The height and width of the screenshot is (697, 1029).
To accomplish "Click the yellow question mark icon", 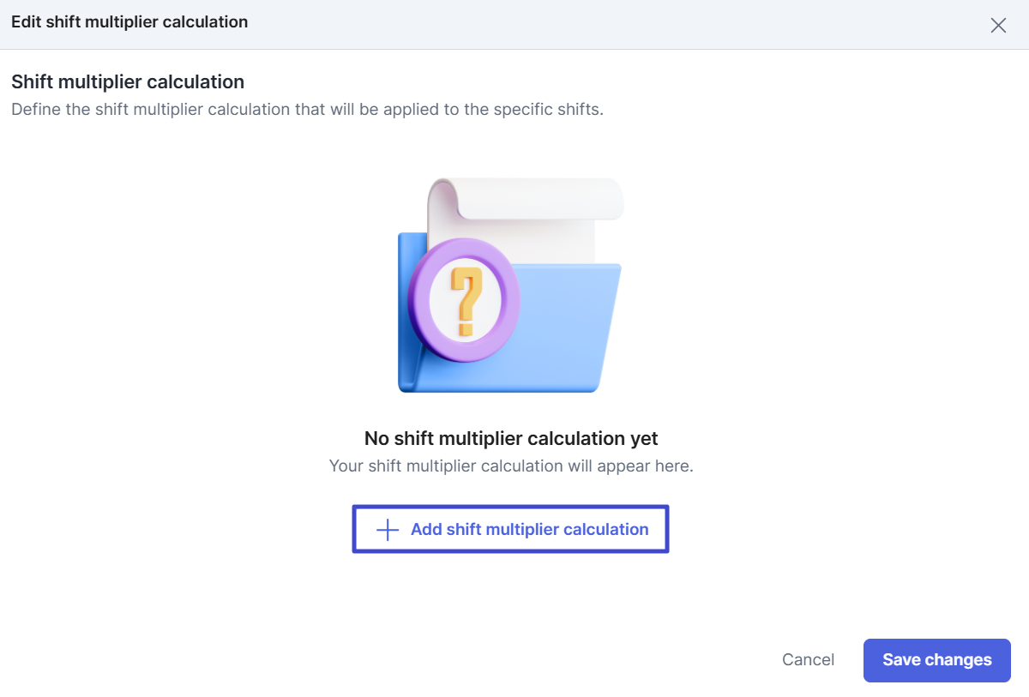I will [466, 300].
